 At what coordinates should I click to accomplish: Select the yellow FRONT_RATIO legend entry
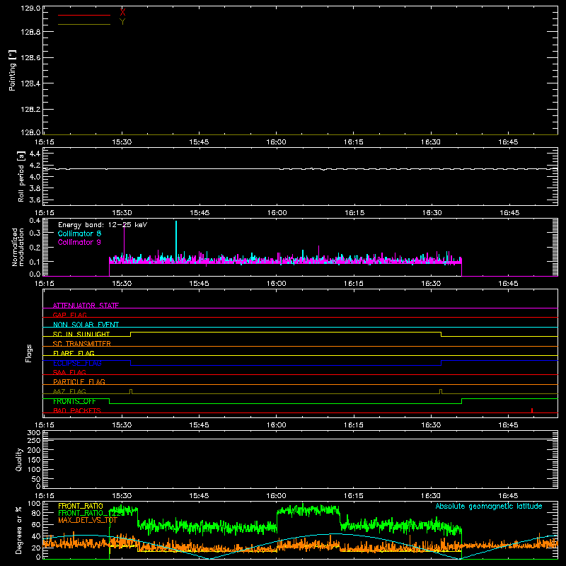coord(81,506)
